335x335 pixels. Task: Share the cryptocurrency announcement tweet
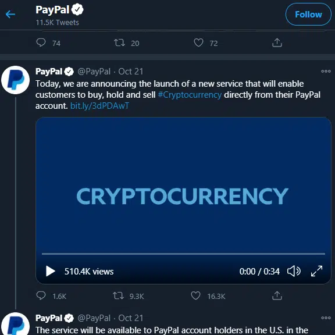277,295
